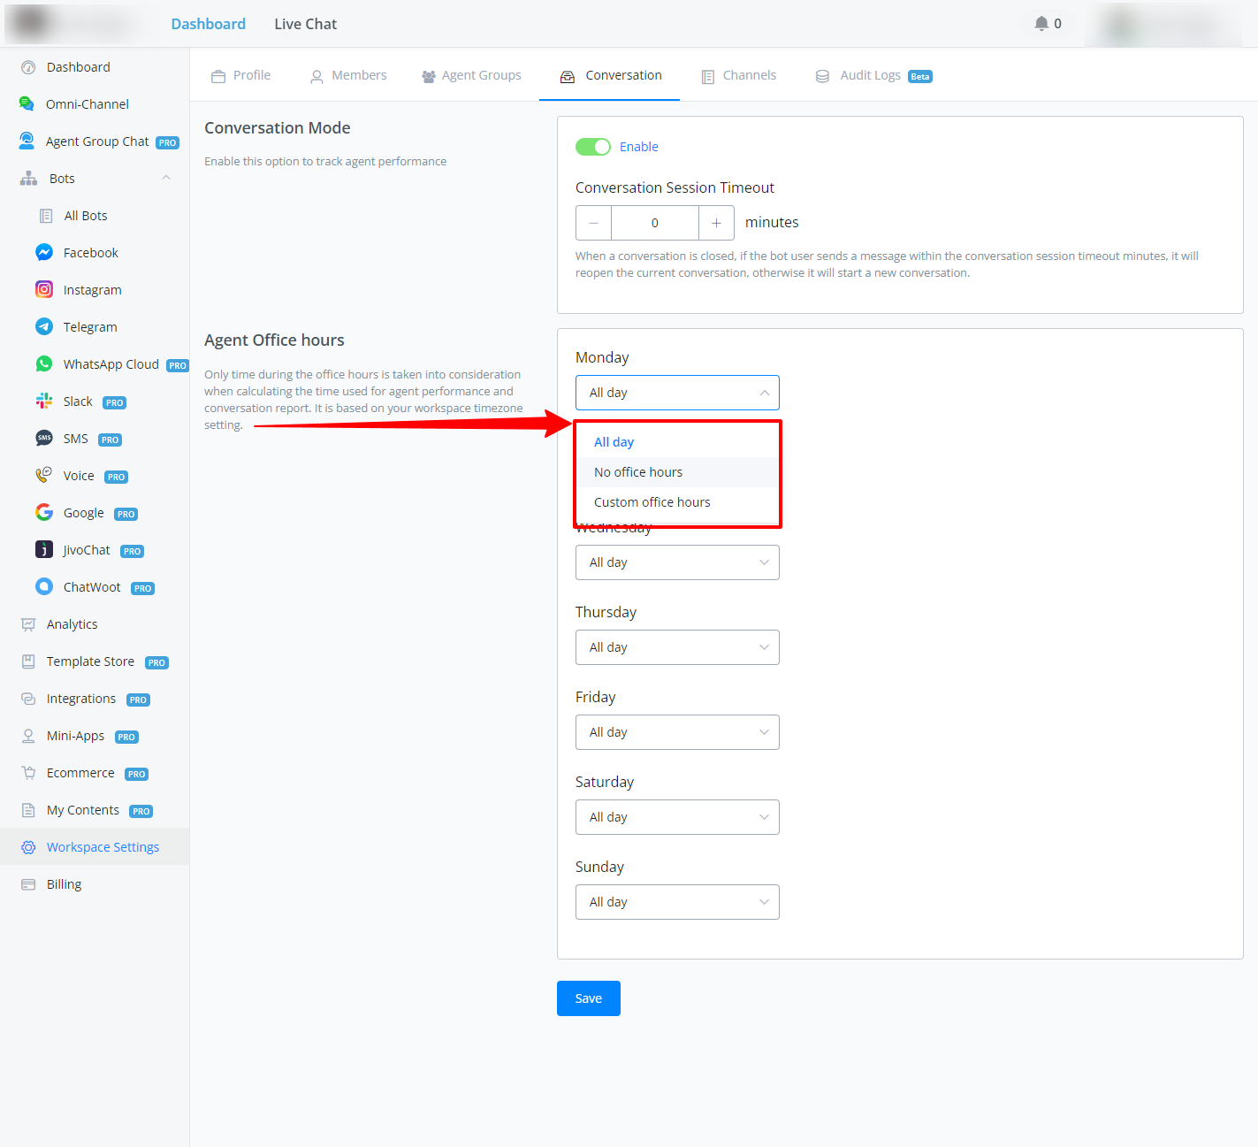This screenshot has height=1147, width=1258.
Task: Click the SMS bubble icon
Action: pos(44,438)
